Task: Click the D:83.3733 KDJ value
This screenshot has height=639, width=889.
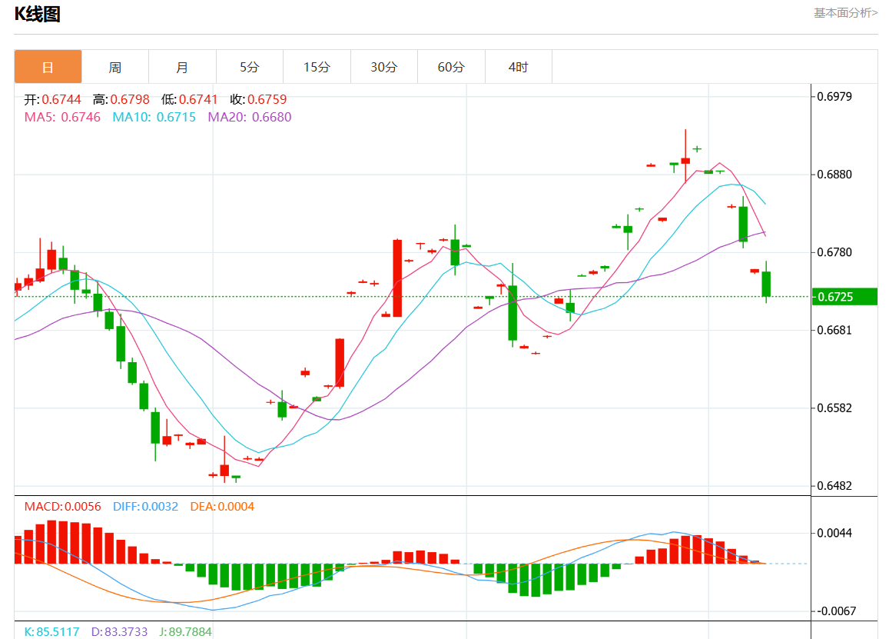Action: point(119,631)
